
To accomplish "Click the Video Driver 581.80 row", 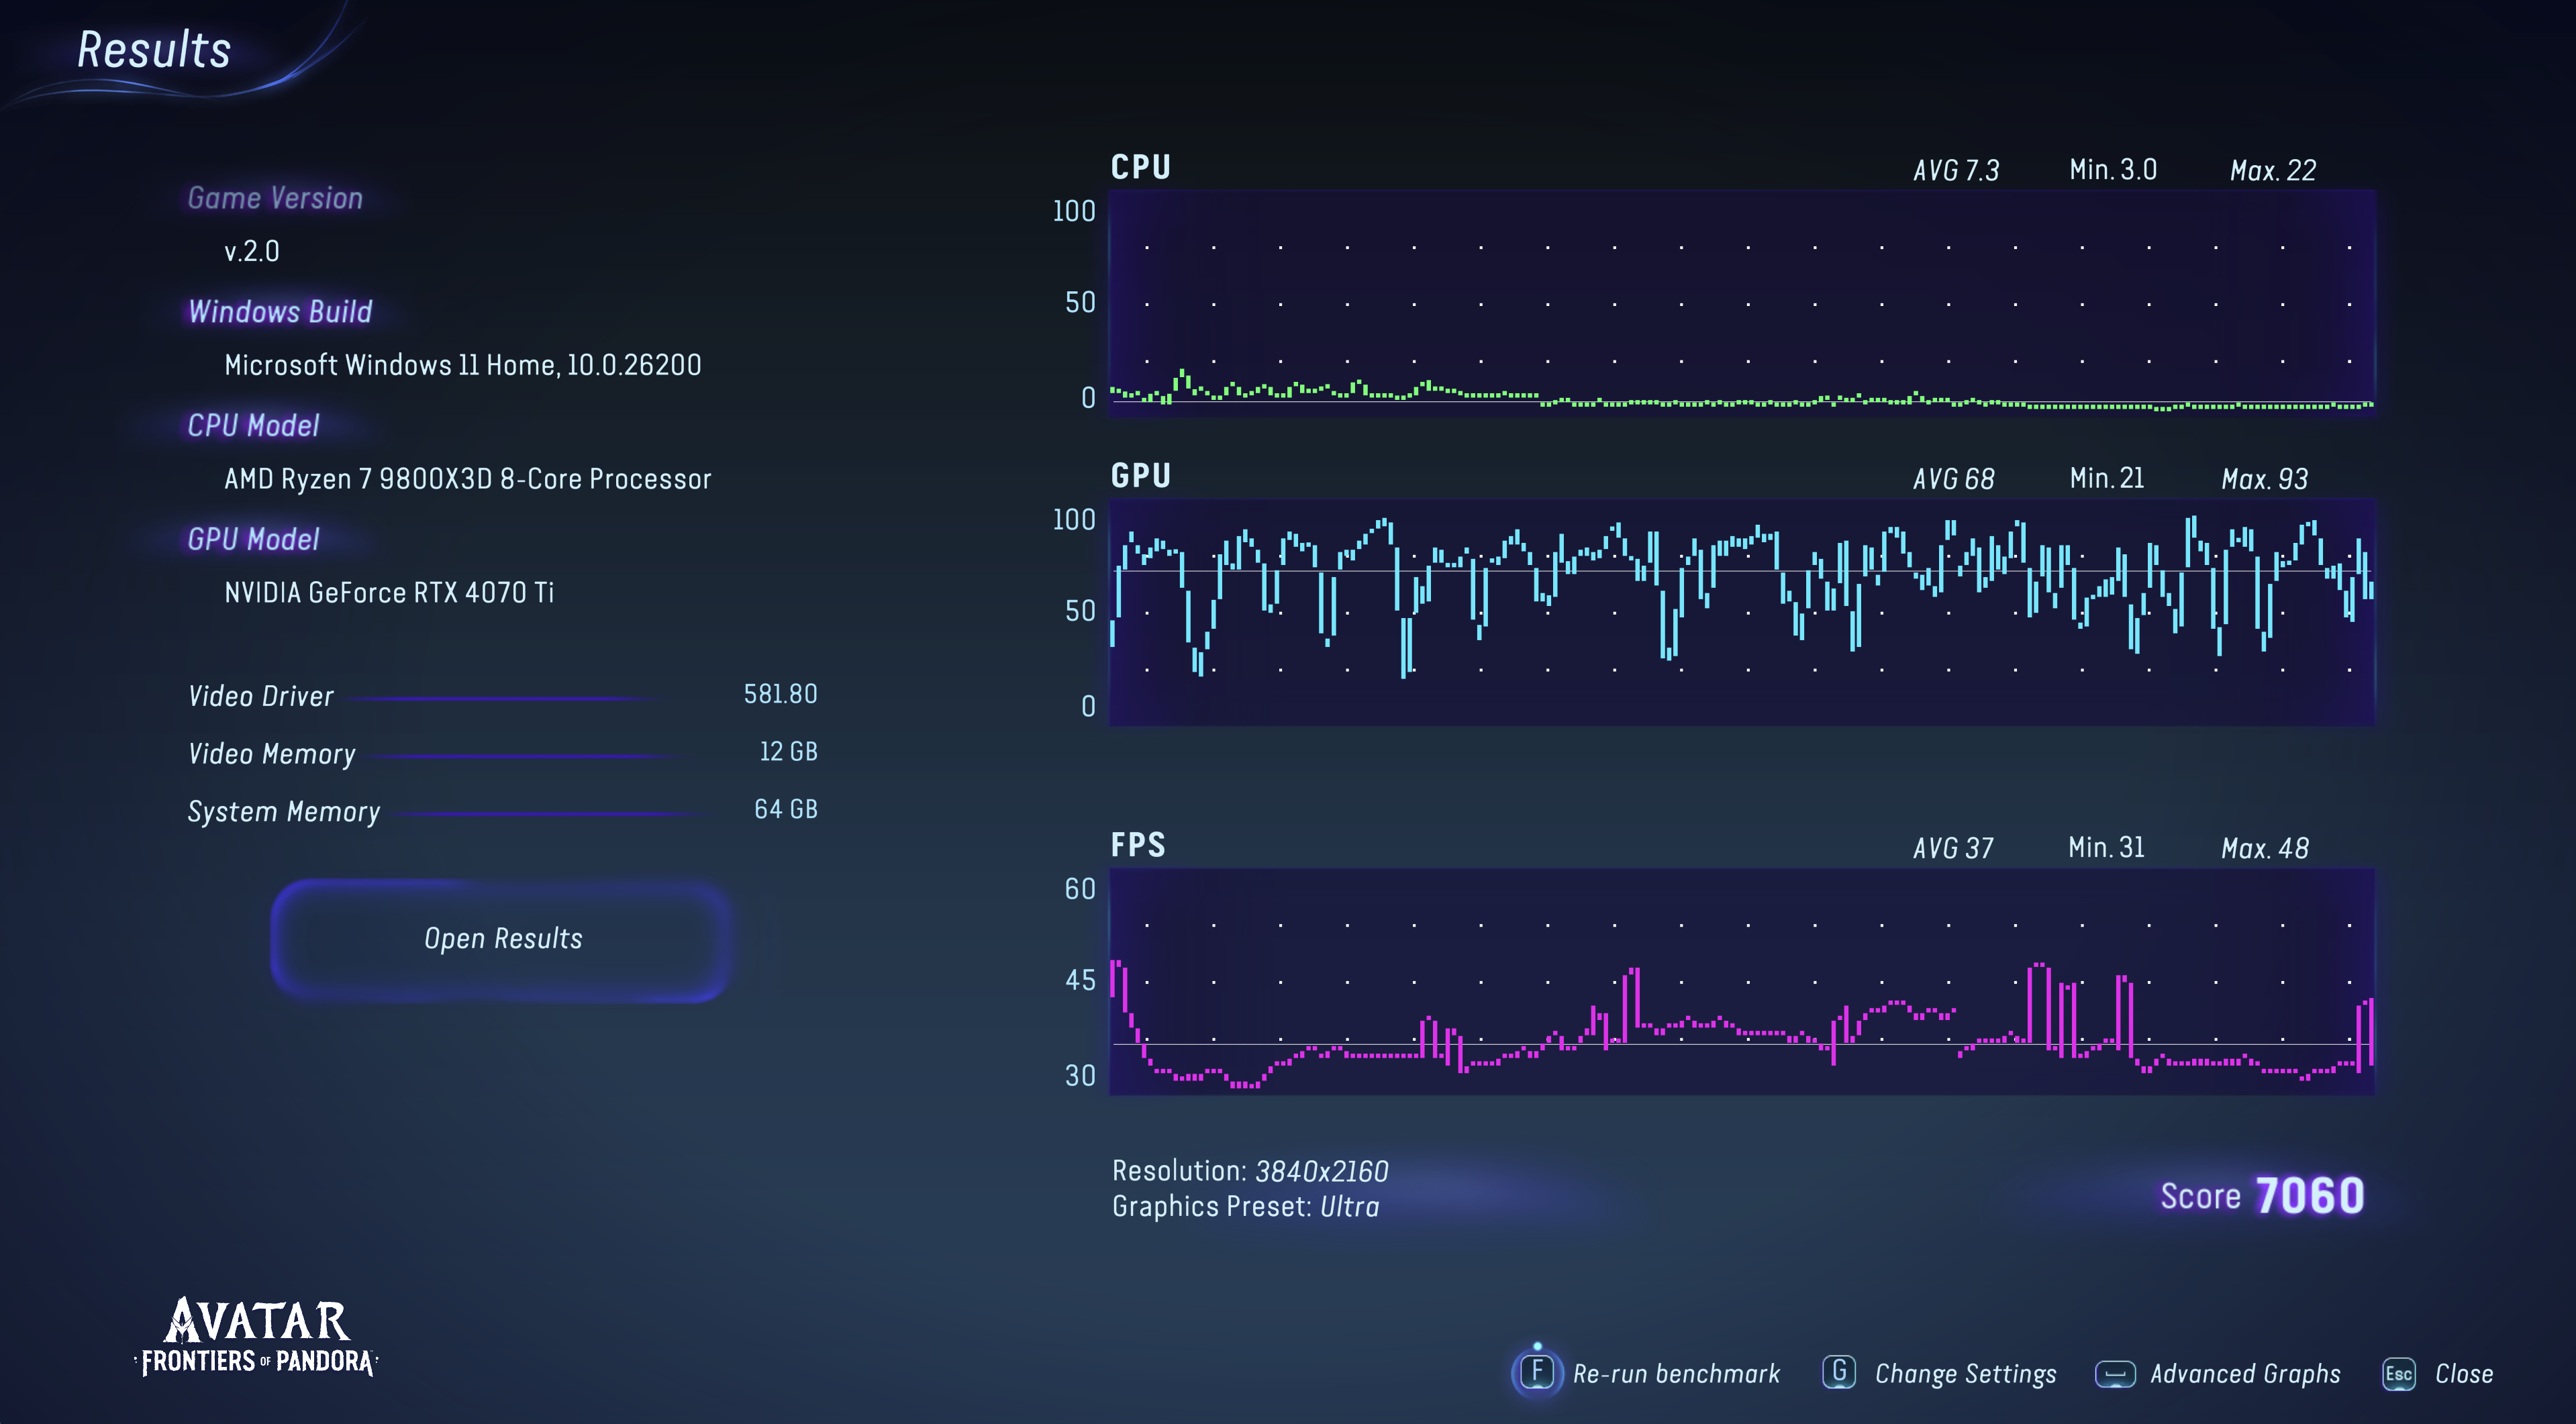I will 502,695.
